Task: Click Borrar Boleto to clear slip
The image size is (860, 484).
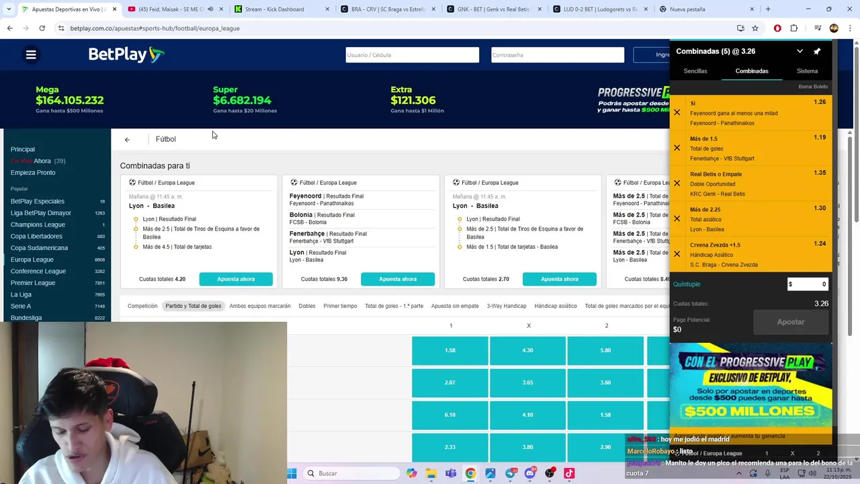Action: point(813,87)
